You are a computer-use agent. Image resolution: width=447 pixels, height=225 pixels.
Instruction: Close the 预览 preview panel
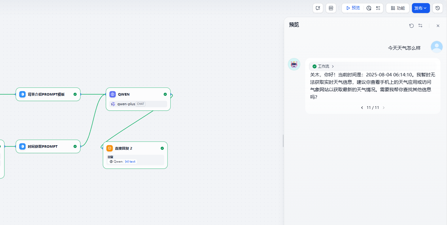pyautogui.click(x=438, y=26)
